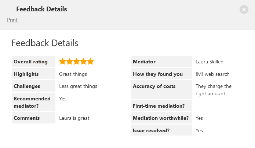Viewport: 255px width, 148px height.
Task: Select the 'Great things' highlights text
Action: 73,74
